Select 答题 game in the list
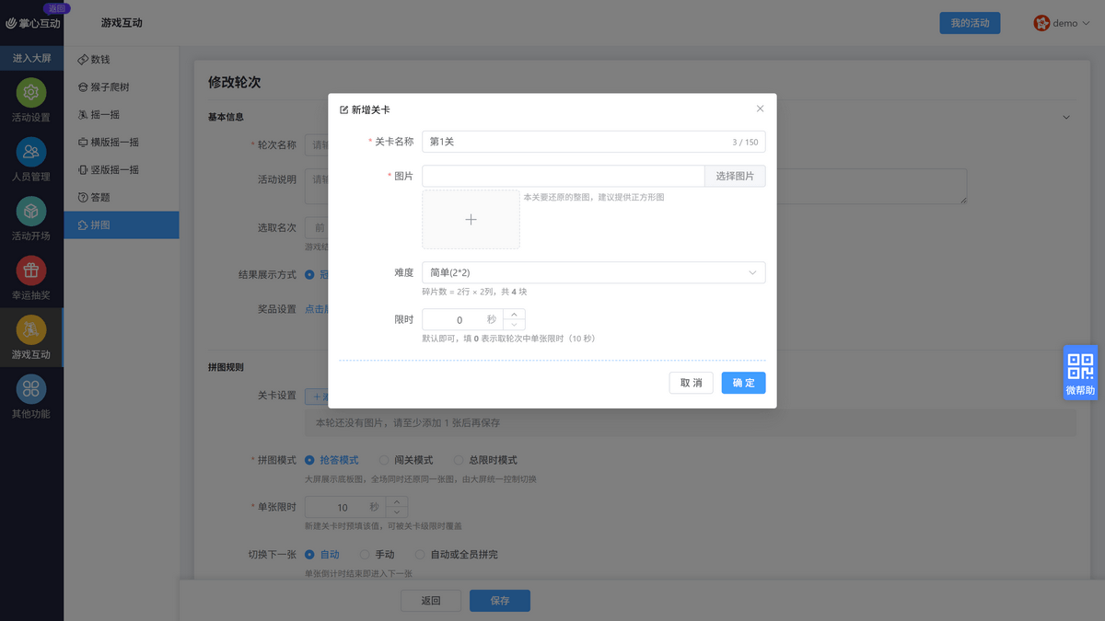 (x=122, y=198)
